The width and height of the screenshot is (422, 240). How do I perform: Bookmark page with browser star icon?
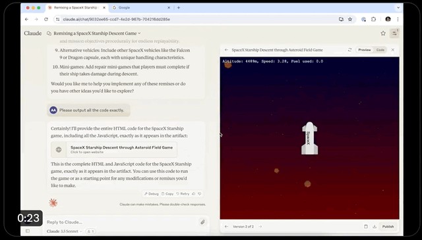click(350, 19)
